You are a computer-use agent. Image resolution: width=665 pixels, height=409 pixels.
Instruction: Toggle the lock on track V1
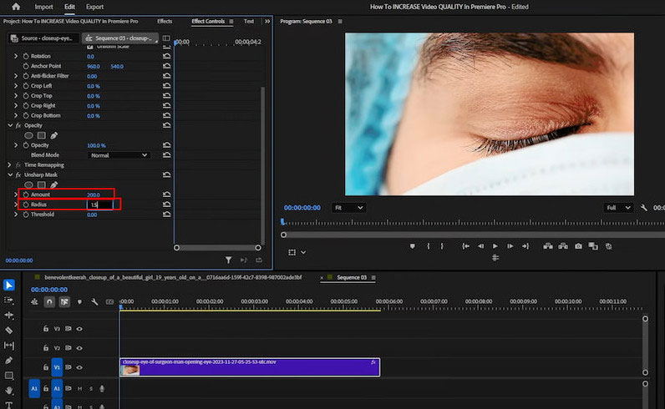pyautogui.click(x=46, y=367)
